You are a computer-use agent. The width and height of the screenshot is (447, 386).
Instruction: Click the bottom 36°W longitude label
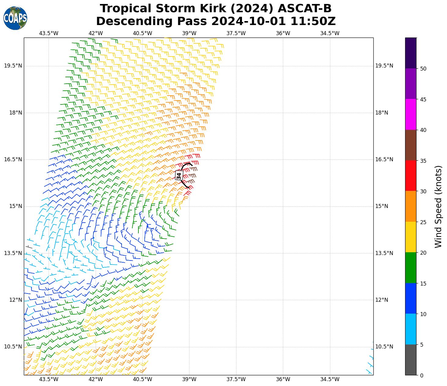coord(283,379)
